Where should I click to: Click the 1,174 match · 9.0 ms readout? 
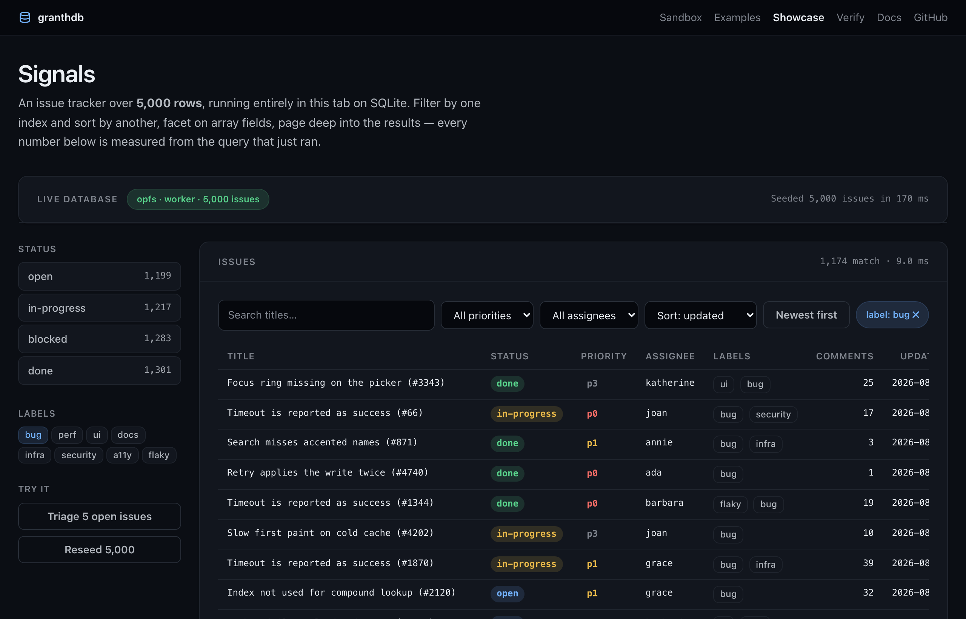[874, 261]
